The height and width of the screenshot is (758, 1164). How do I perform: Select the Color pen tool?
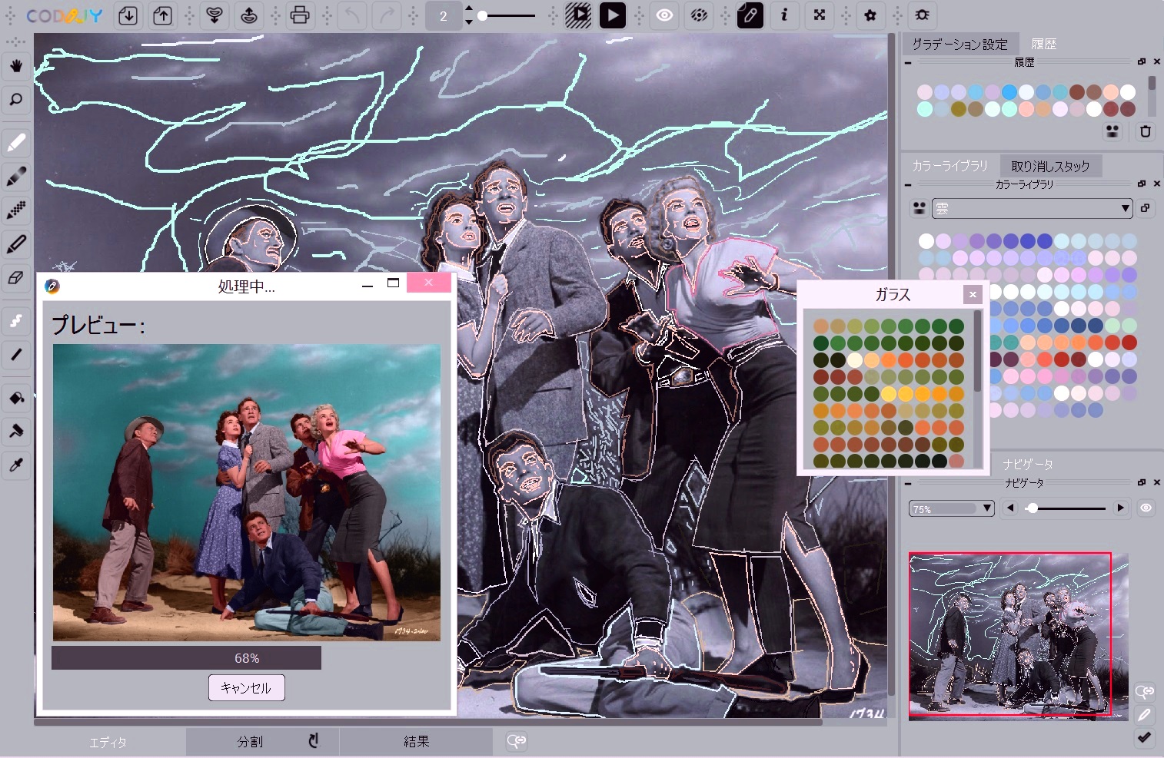pyautogui.click(x=16, y=143)
